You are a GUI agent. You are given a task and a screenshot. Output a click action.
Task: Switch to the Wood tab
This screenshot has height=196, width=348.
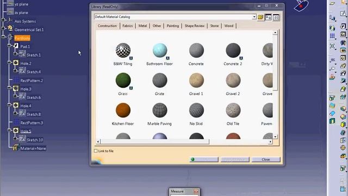pos(229,26)
